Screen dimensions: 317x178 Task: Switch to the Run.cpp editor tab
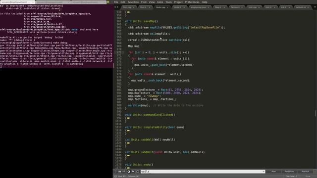[127, 7]
